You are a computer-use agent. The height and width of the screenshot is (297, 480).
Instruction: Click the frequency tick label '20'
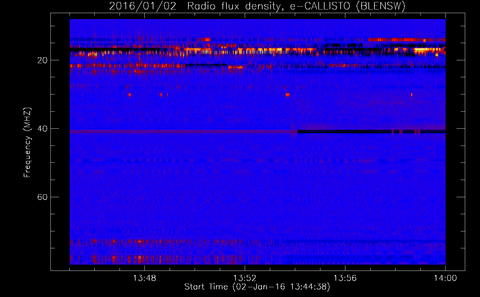pyautogui.click(x=42, y=60)
